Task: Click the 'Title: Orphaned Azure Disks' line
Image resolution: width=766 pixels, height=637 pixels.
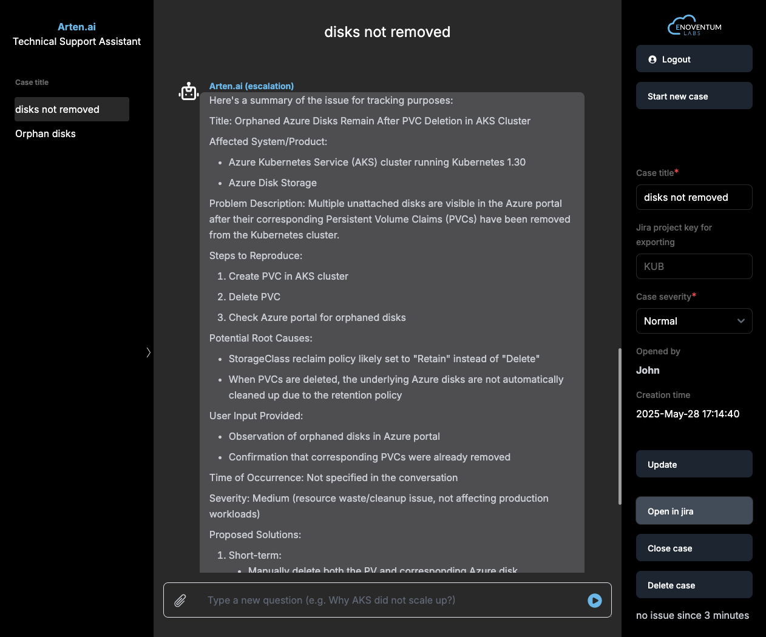Action: pos(370,121)
